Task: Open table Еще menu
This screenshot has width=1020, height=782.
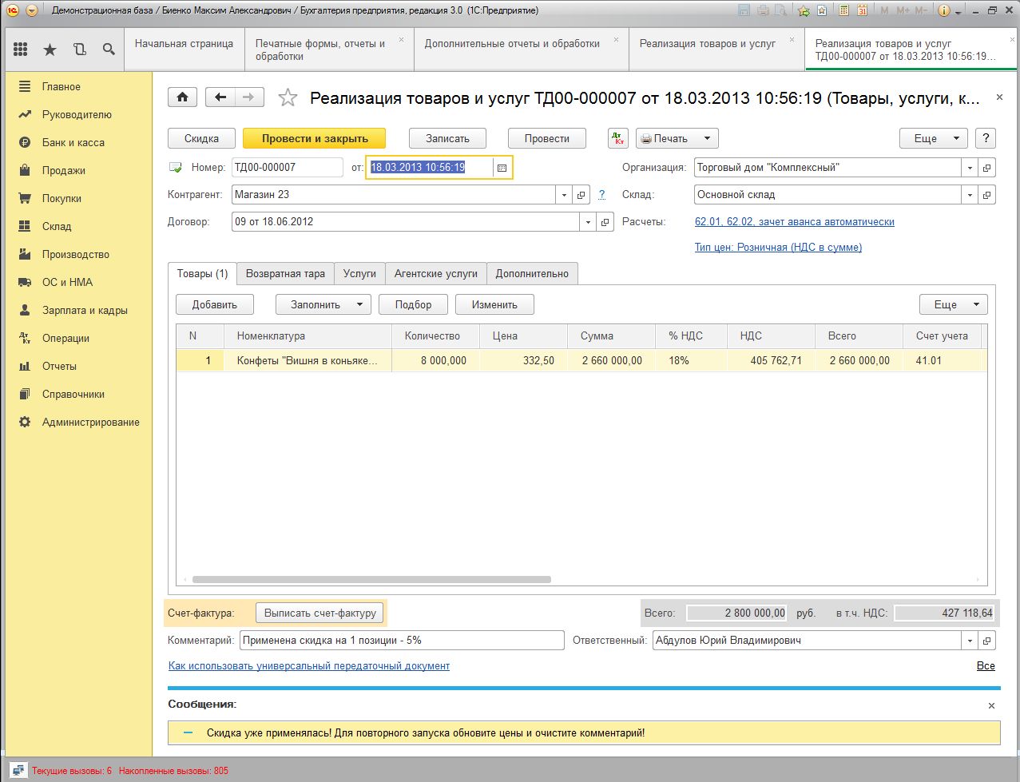Action: (954, 304)
